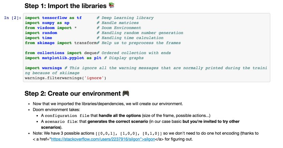The image size is (283, 148).
Task: Click the 'import numpy as np' line
Action: (47, 23)
